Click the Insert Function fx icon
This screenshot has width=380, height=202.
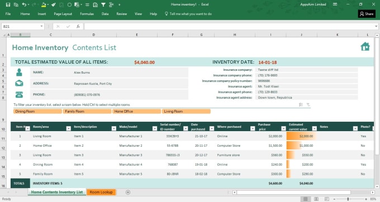tap(78, 26)
